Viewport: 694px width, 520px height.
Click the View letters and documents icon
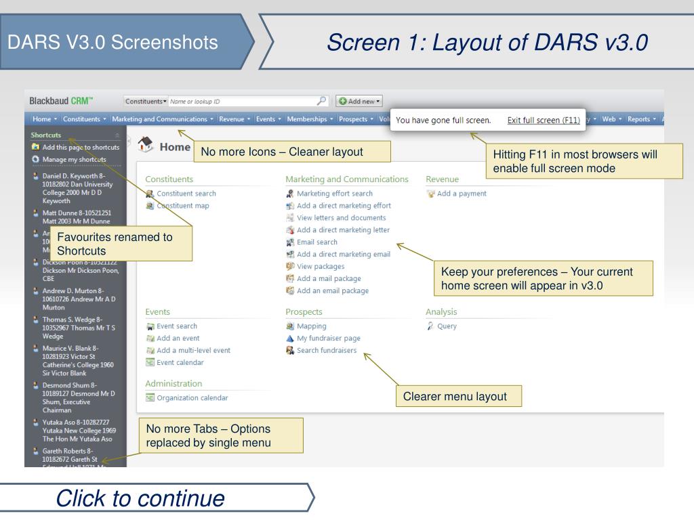pos(290,217)
